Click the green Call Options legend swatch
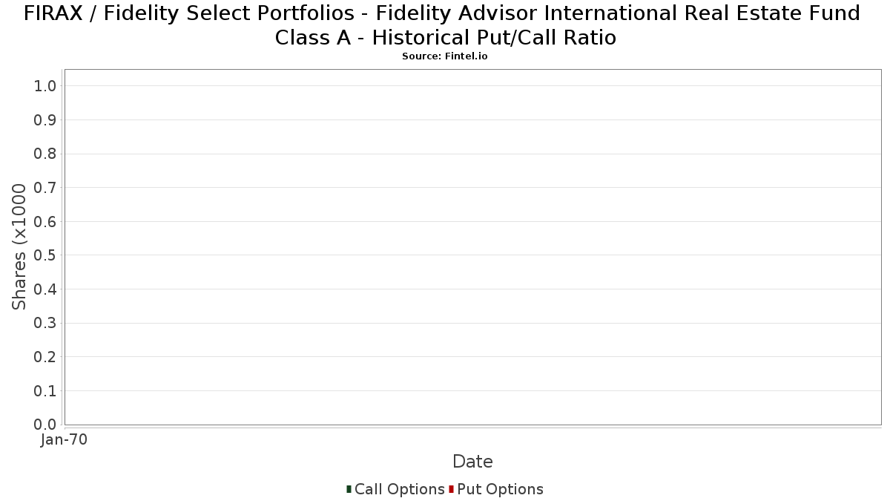890x501 pixels. pyautogui.click(x=349, y=489)
